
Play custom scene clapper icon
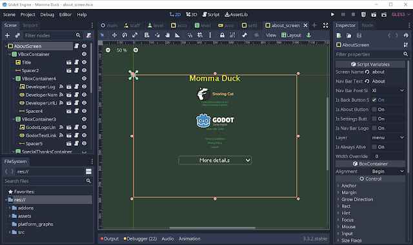[x=384, y=14]
